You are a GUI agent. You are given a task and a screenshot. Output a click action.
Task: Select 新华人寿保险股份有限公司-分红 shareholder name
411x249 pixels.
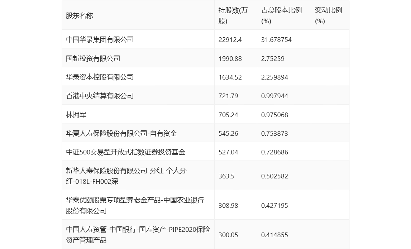tap(126, 176)
